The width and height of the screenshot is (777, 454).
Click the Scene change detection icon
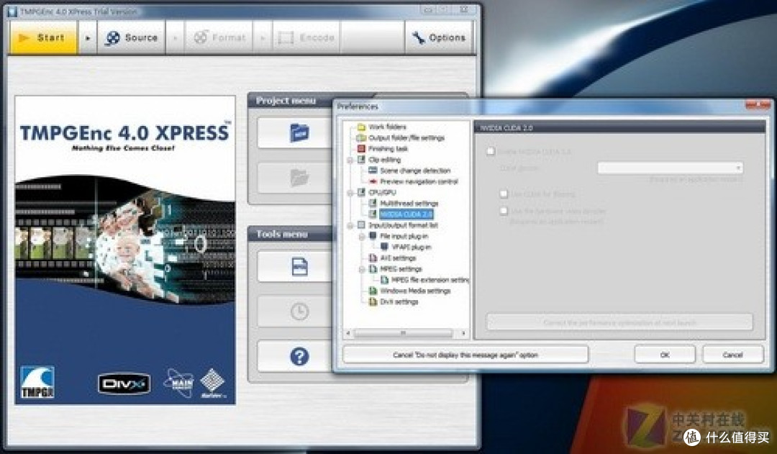(373, 171)
